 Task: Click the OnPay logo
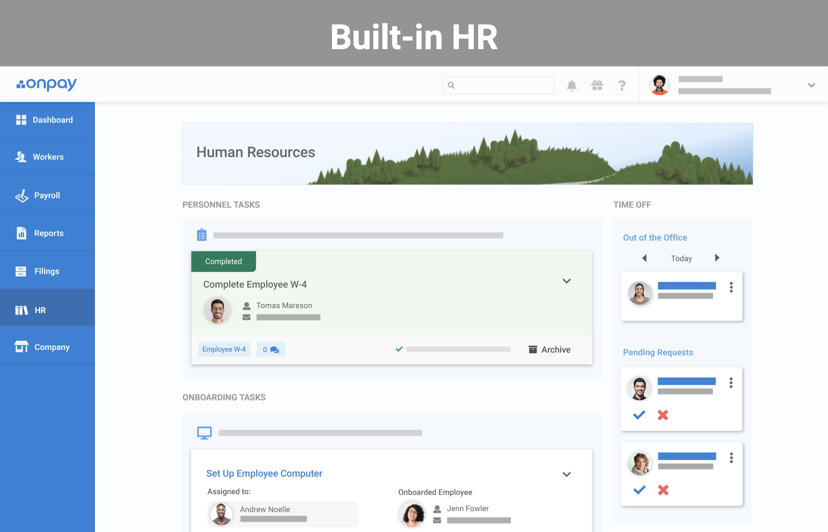pos(47,84)
